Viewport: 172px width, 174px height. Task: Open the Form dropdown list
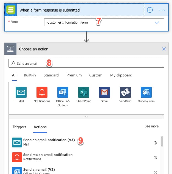pyautogui.click(x=157, y=22)
